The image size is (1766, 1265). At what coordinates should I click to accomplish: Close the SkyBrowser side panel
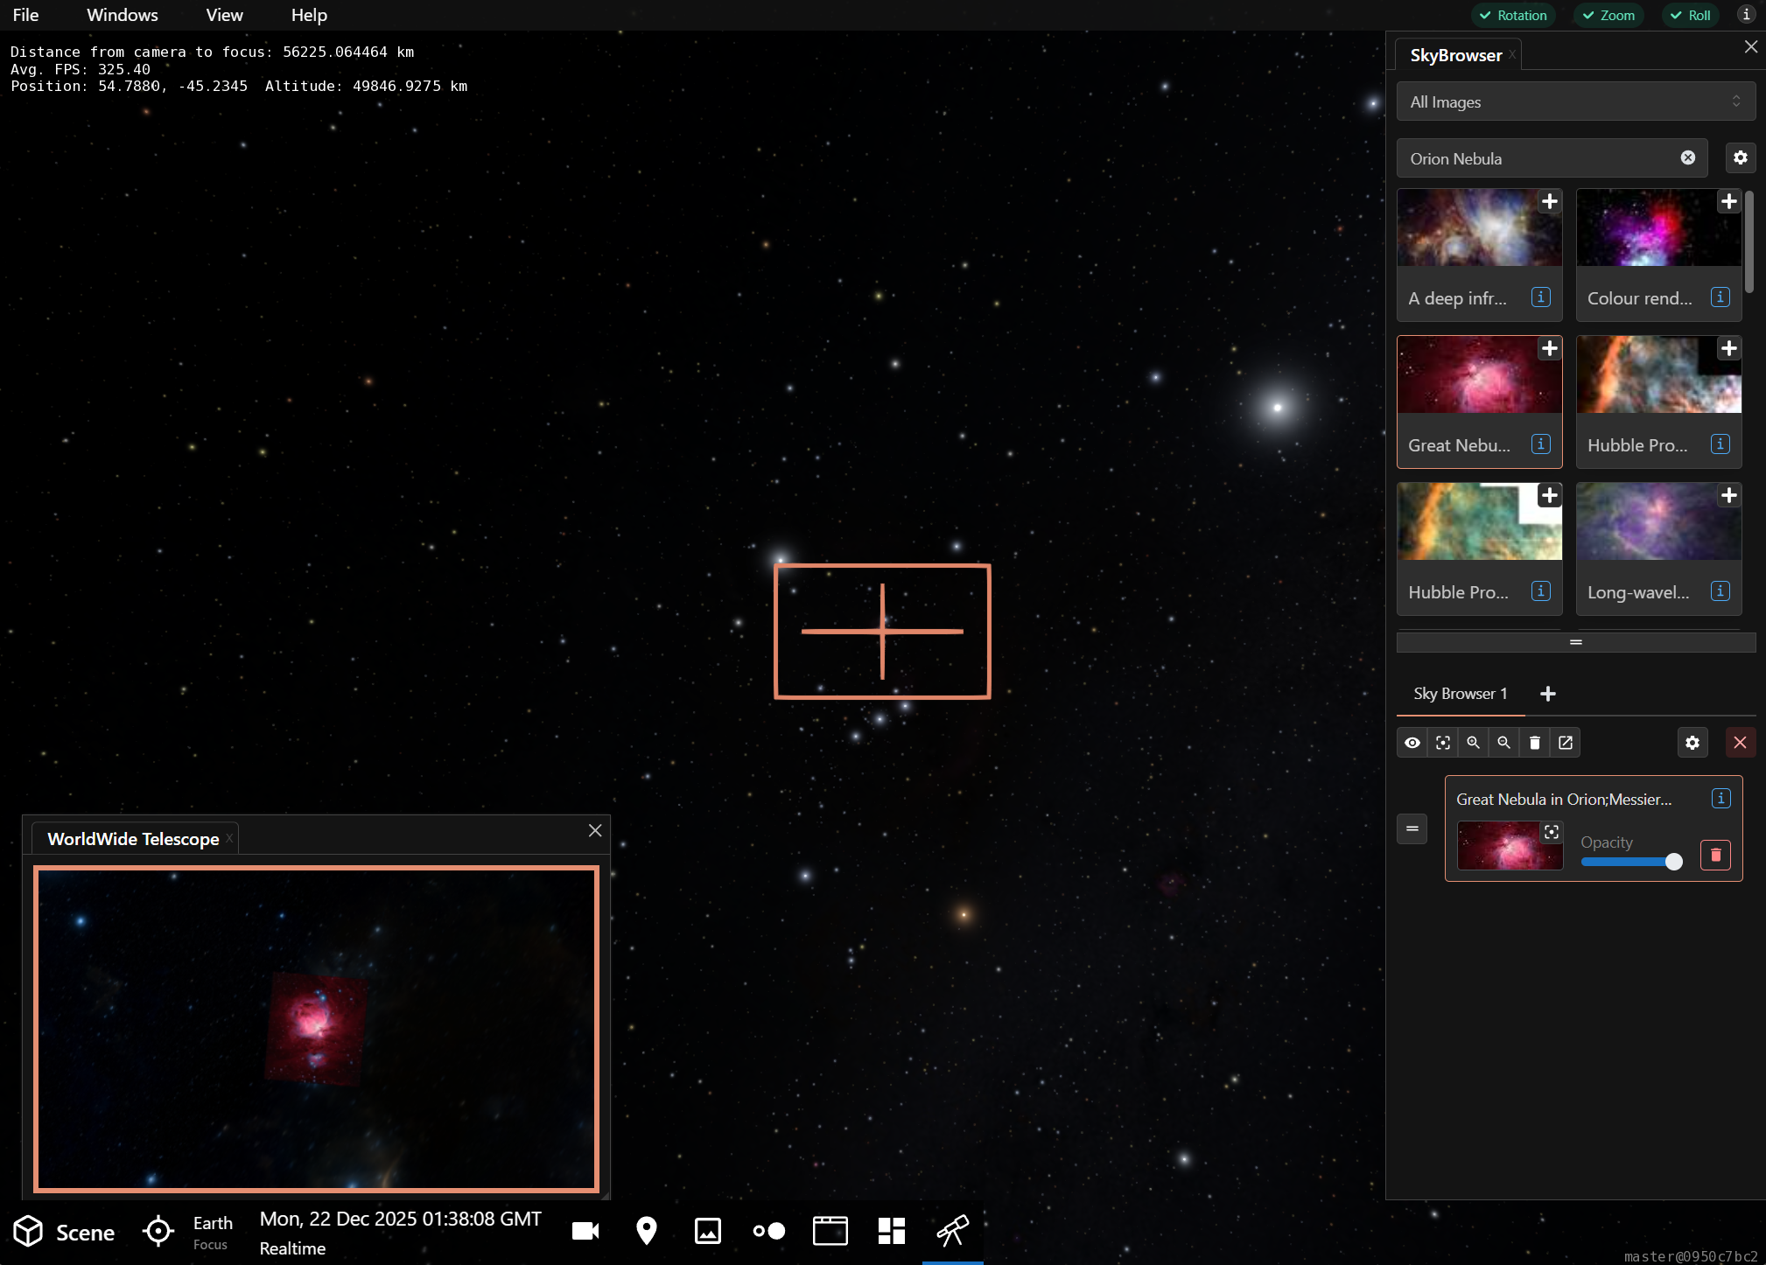pos(1751,46)
